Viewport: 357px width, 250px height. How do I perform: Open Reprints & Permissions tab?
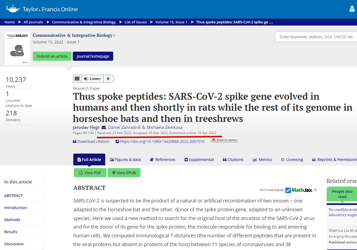point(334,159)
